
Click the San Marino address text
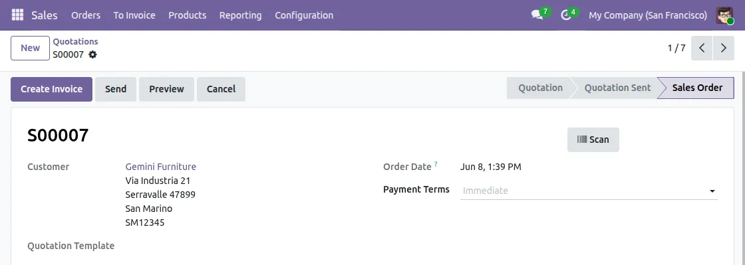[x=149, y=209]
